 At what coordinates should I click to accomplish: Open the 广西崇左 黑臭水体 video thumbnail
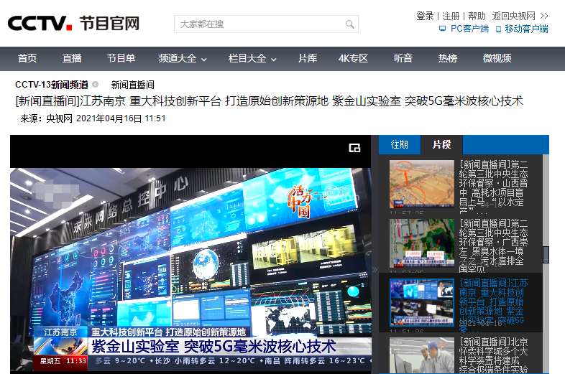(421, 243)
